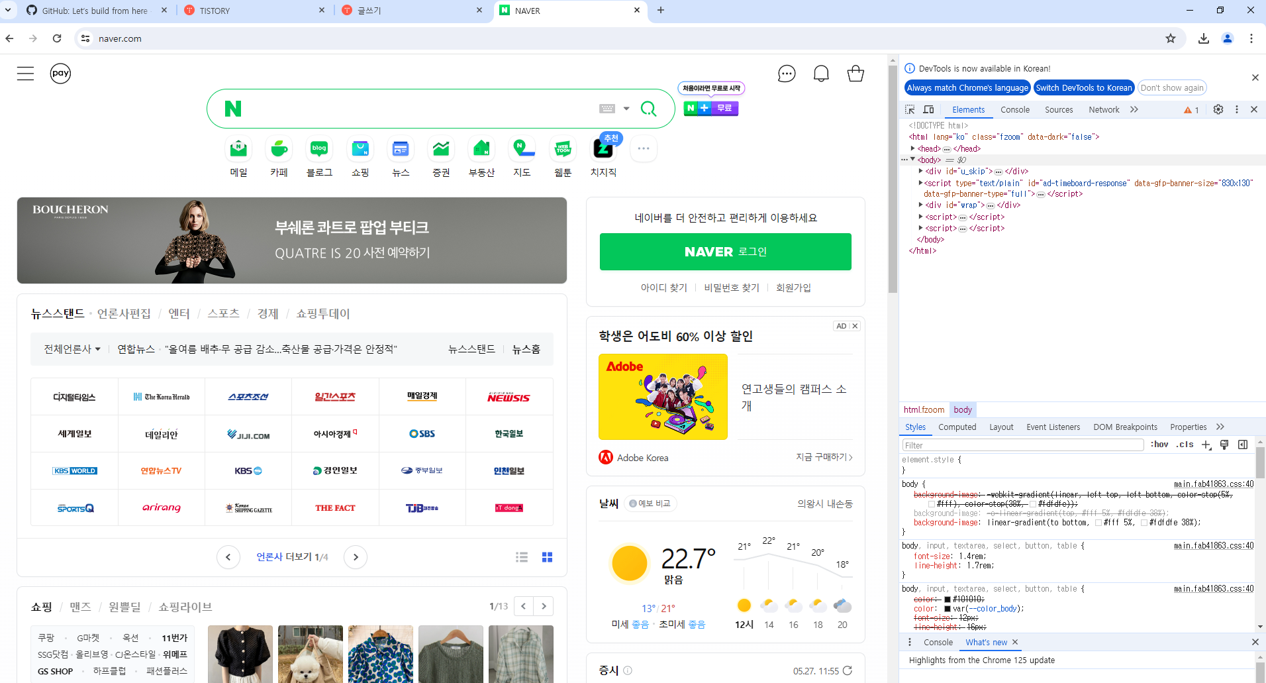This screenshot has width=1266, height=683.
Task: Open the 지도 shortcut icon
Action: (x=522, y=149)
